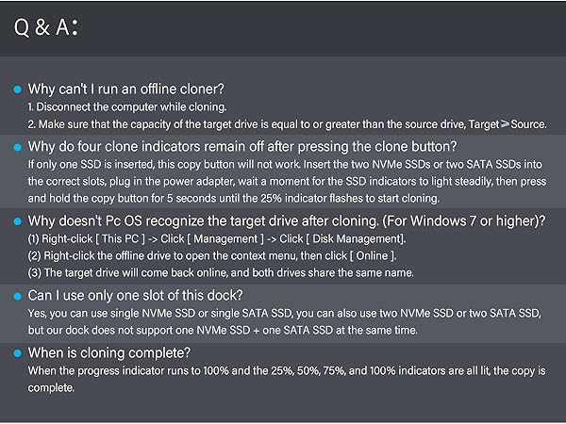Screen dimensions: 566x424
Task: Open the 'Why can't I run an offline cloner?' question
Action: click(126, 90)
